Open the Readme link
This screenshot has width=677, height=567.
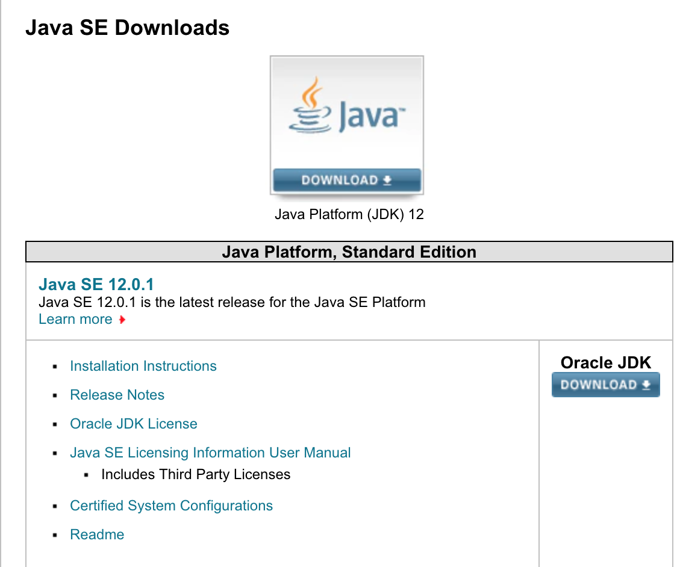point(97,534)
